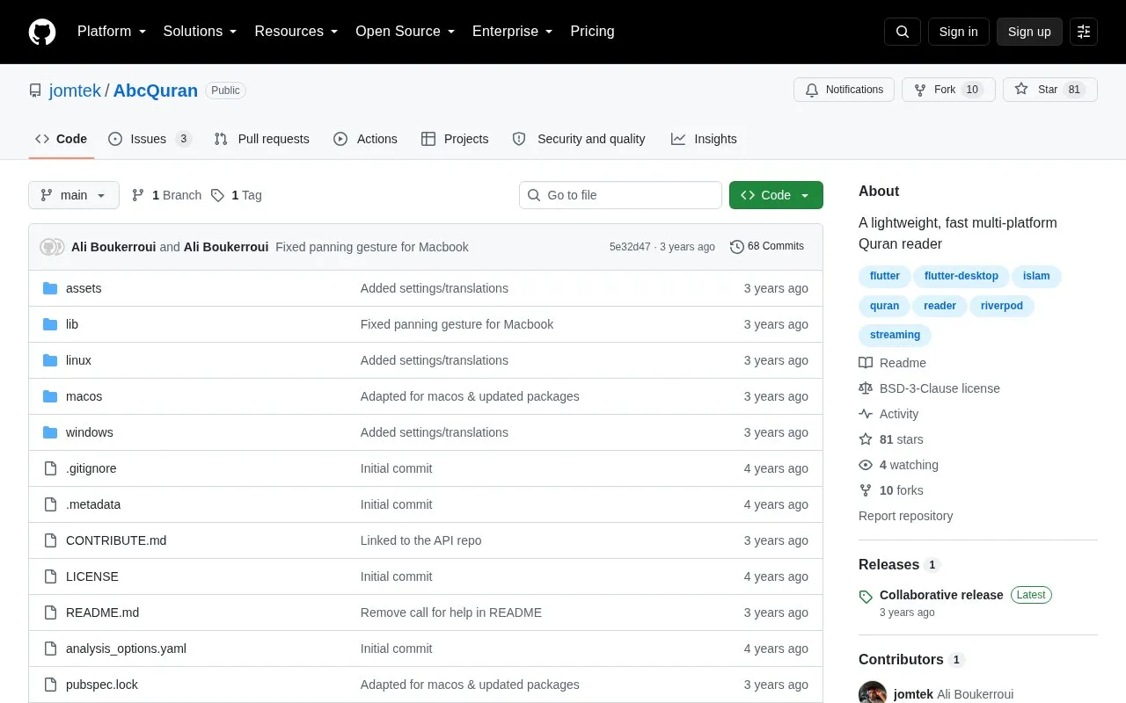Star the AbcQuran repository
The height and width of the screenshot is (703, 1126).
tap(1050, 90)
